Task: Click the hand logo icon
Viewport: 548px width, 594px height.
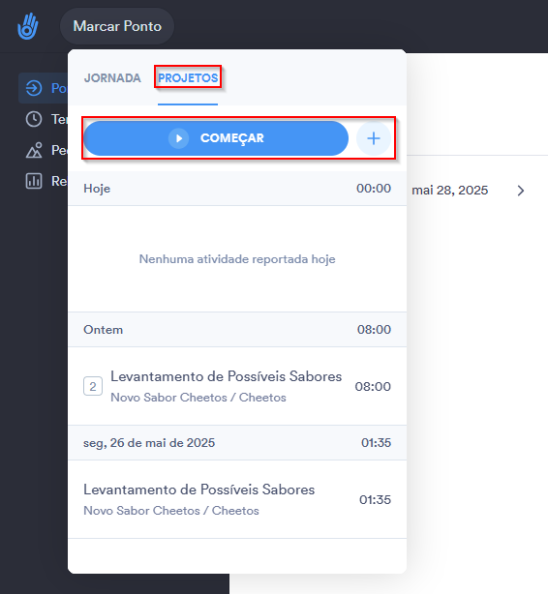Action: 28,26
